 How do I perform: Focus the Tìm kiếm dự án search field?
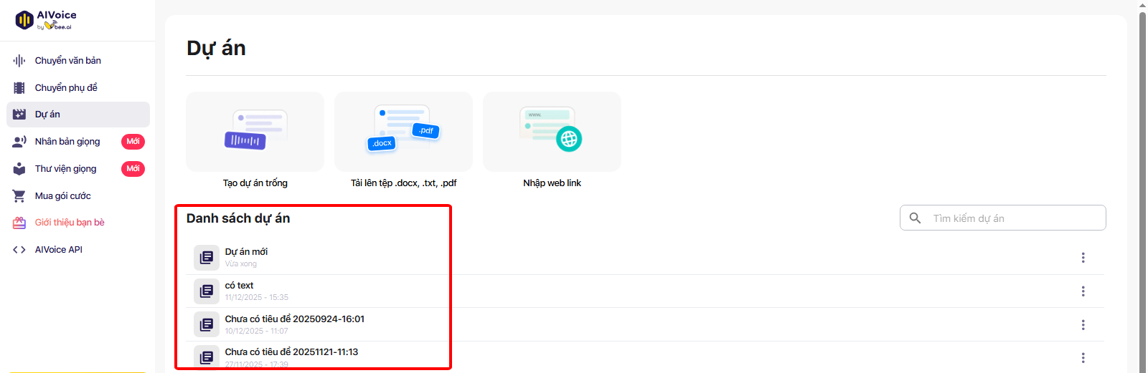(x=1012, y=218)
